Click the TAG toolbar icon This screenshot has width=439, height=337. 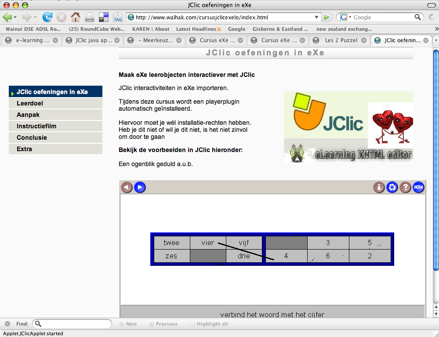click(118, 17)
